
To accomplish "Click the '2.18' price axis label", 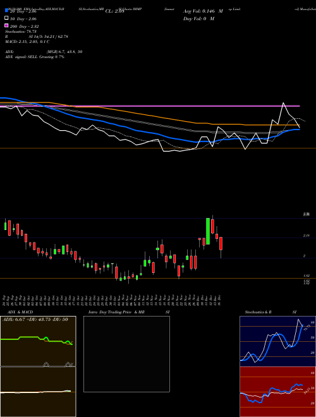I will coord(307,236).
